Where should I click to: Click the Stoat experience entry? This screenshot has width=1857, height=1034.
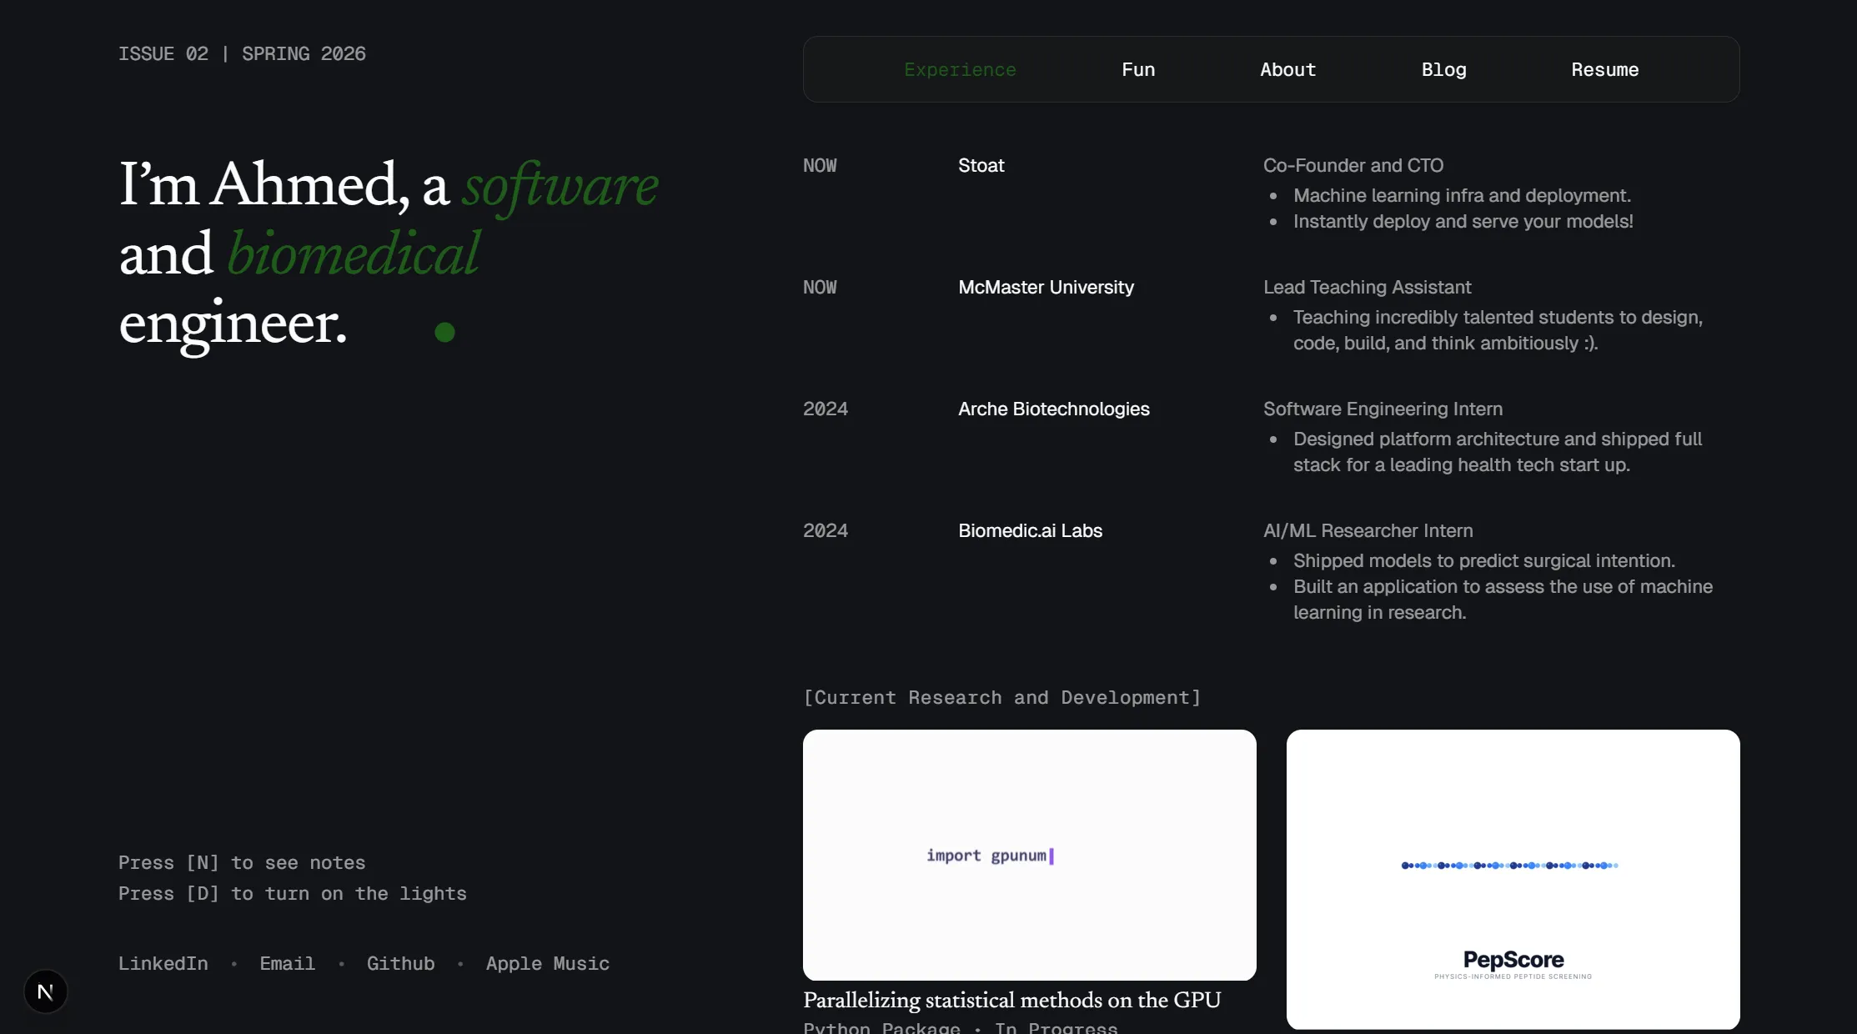[x=981, y=165]
